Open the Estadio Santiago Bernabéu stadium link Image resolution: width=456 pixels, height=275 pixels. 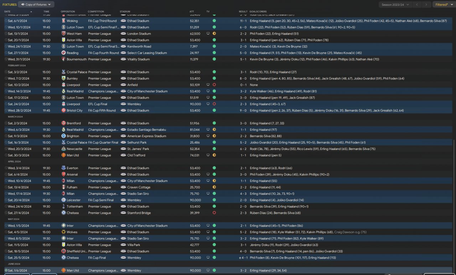tap(146, 130)
